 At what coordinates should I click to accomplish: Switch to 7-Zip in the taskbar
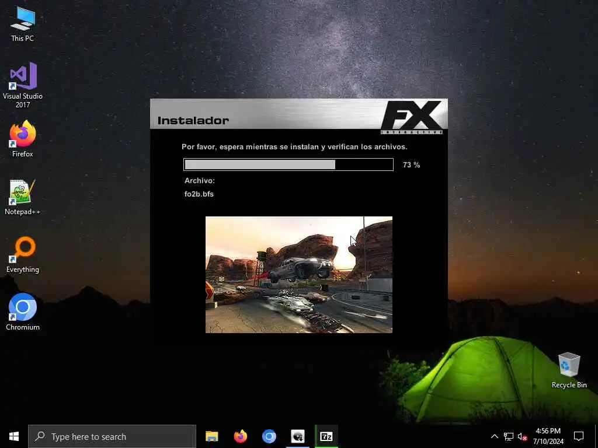click(x=326, y=436)
